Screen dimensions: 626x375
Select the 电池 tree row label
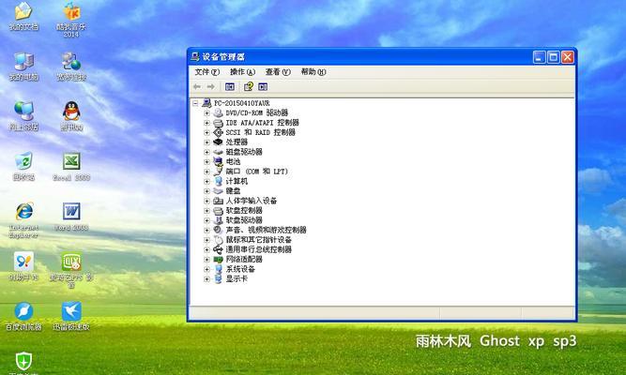pos(233,161)
